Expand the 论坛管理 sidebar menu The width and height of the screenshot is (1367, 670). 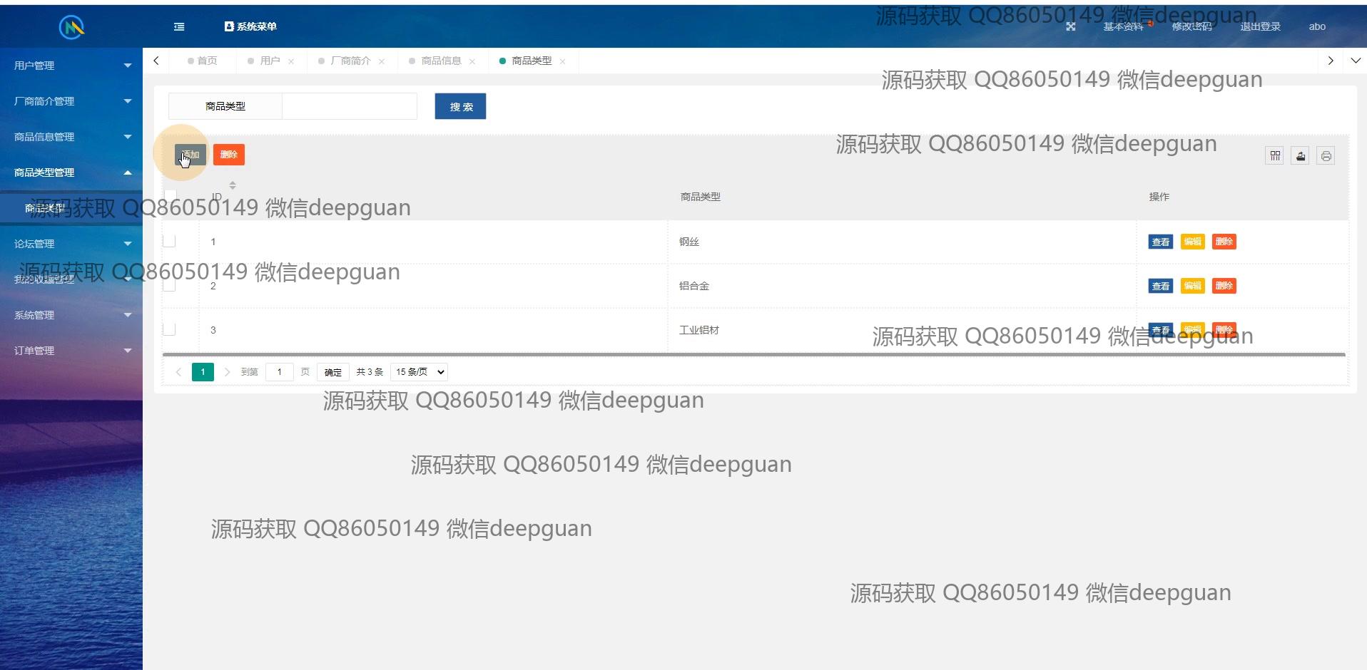point(71,244)
